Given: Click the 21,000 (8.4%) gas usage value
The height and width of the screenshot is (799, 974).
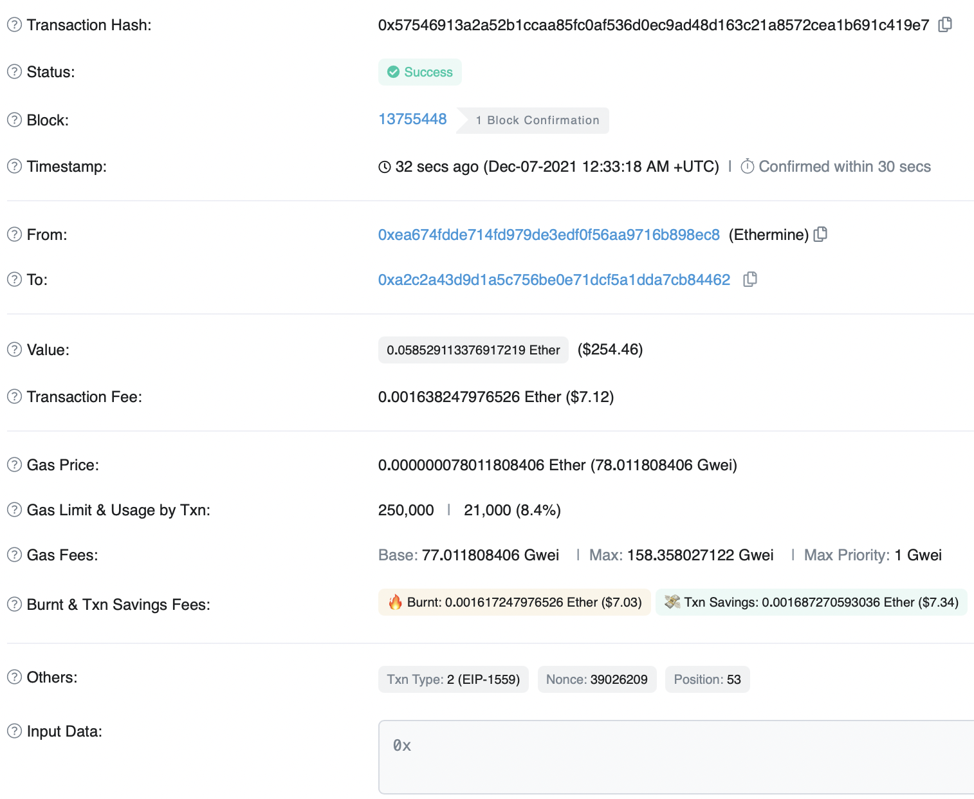Looking at the screenshot, I should pos(512,510).
